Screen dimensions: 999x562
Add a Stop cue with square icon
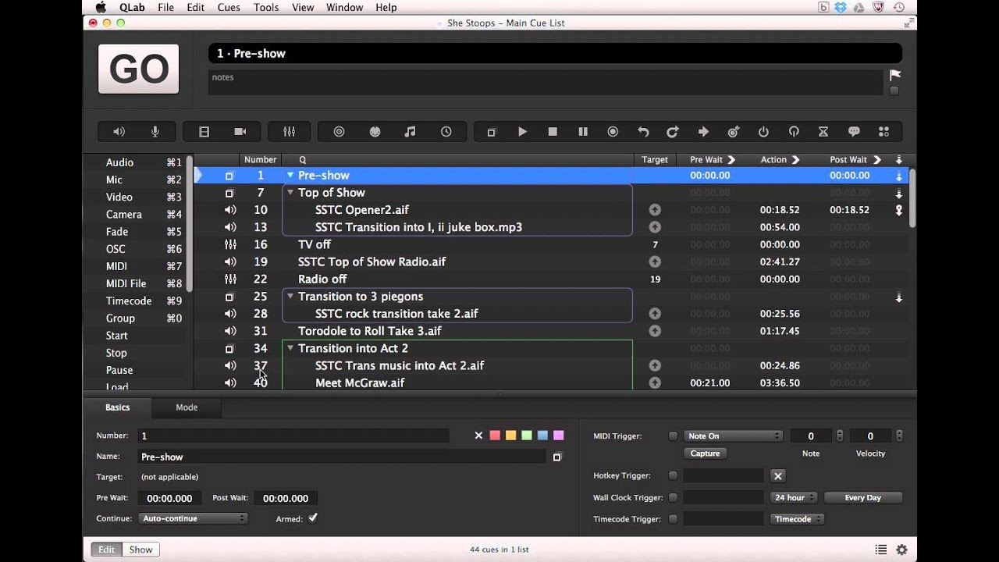click(553, 132)
